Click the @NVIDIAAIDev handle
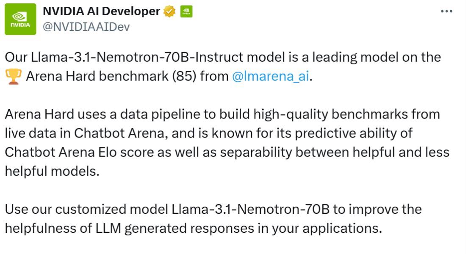 coord(86,27)
